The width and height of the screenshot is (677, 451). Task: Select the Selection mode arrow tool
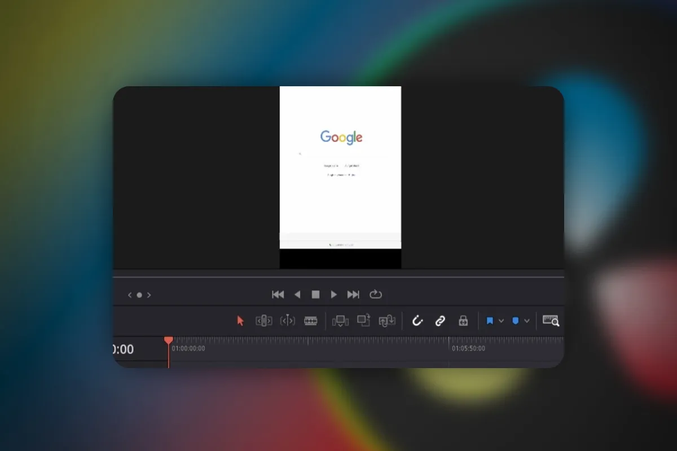point(240,321)
